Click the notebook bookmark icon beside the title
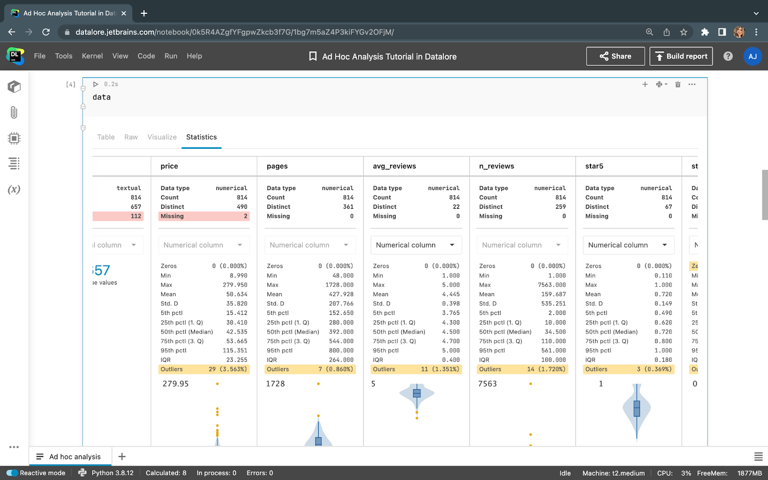This screenshot has height=480, width=768. pos(313,56)
